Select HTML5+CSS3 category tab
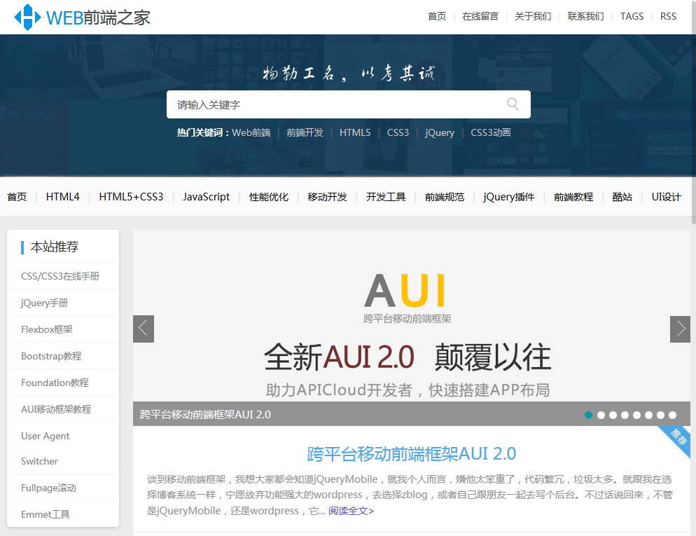The image size is (696, 536). coord(131,197)
